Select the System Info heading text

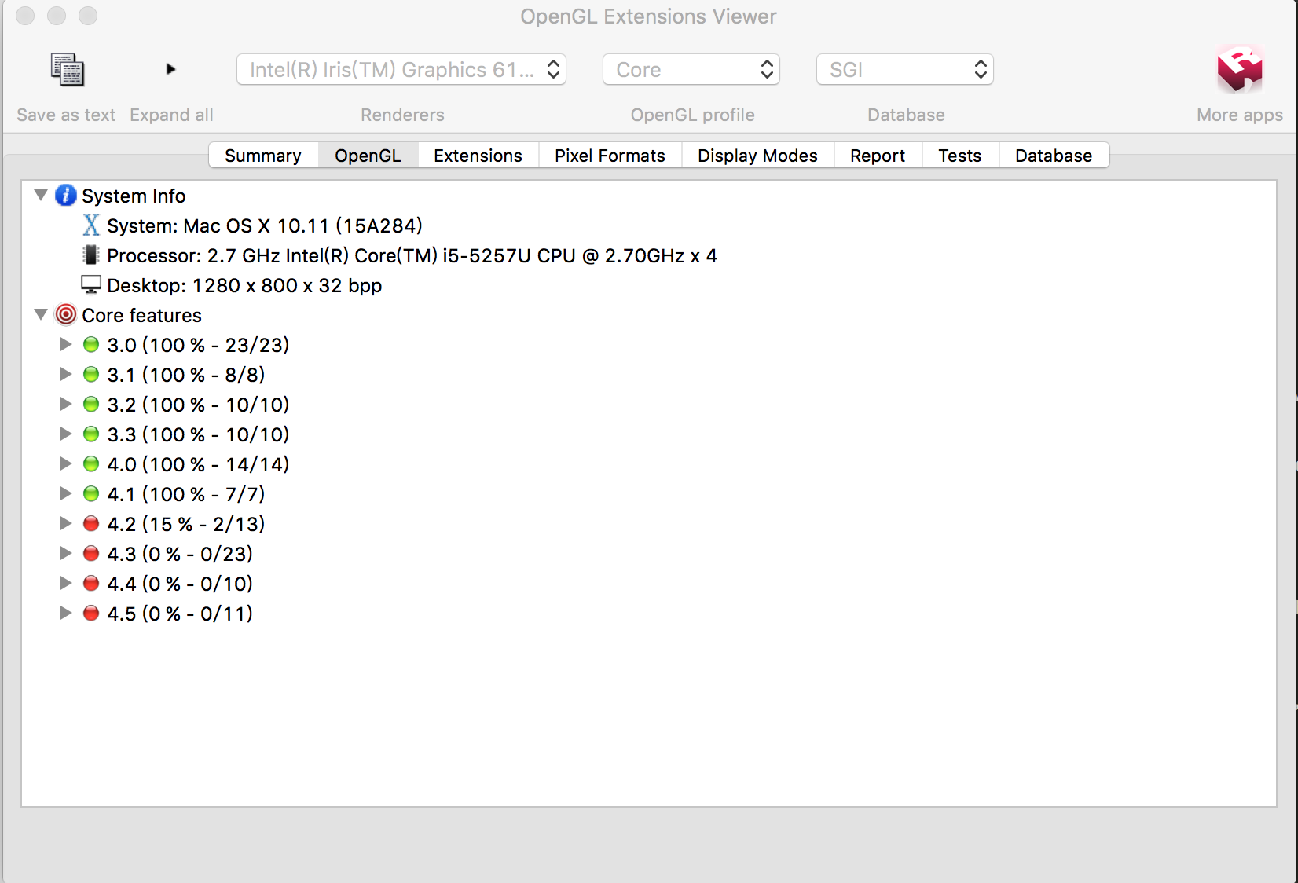point(134,196)
